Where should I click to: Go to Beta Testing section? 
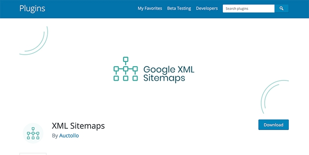(179, 8)
